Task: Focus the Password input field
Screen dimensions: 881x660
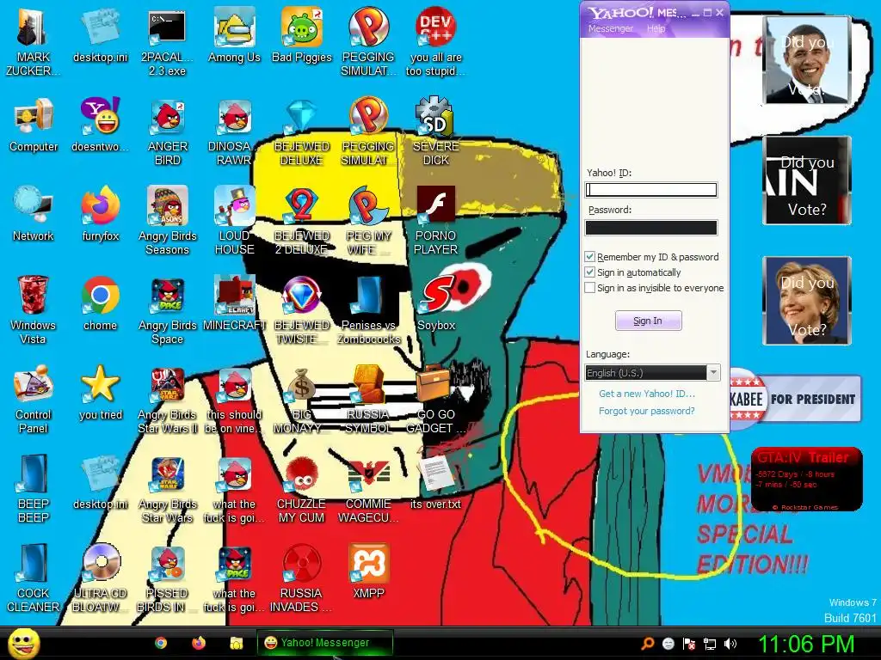Action: (x=651, y=227)
